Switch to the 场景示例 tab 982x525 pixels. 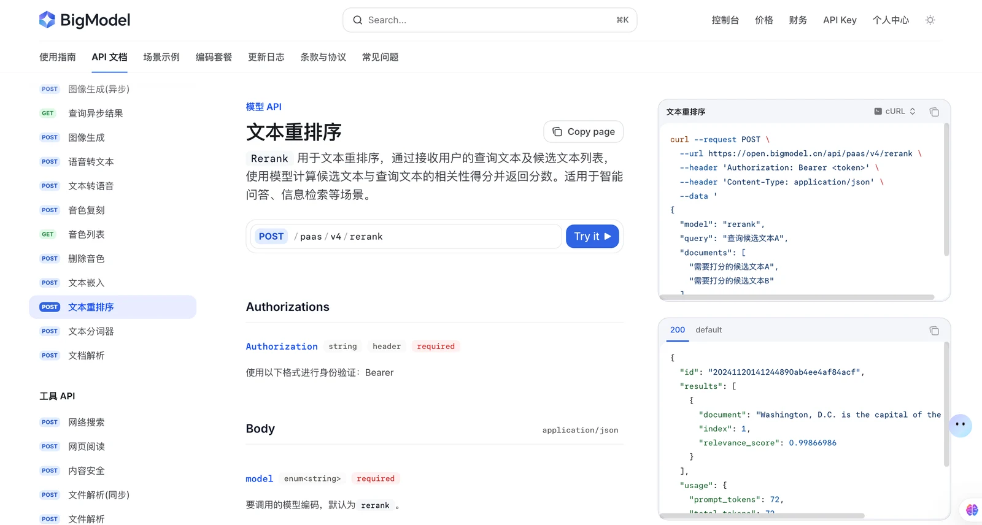(161, 57)
